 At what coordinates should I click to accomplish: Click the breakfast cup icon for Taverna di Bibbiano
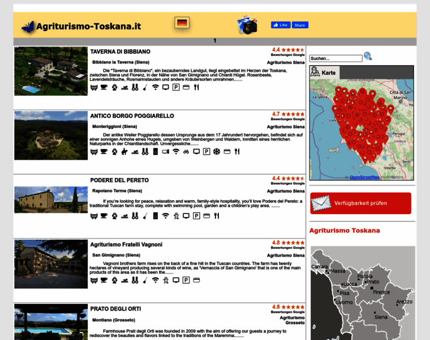(104, 87)
